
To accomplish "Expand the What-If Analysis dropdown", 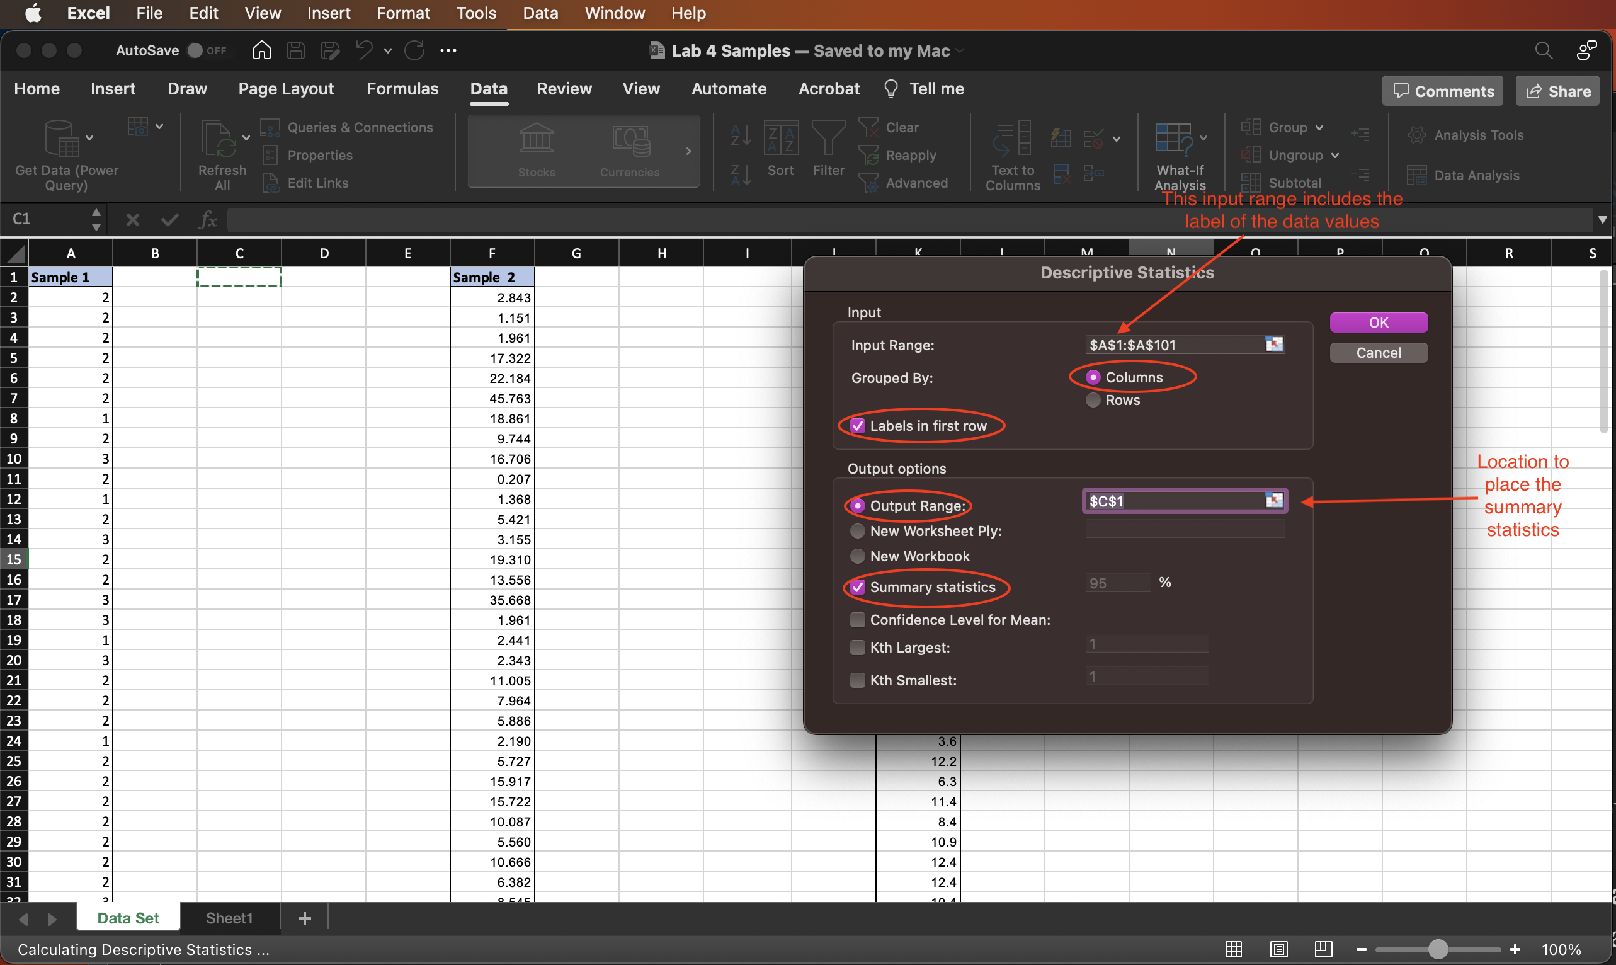I will pos(1203,138).
